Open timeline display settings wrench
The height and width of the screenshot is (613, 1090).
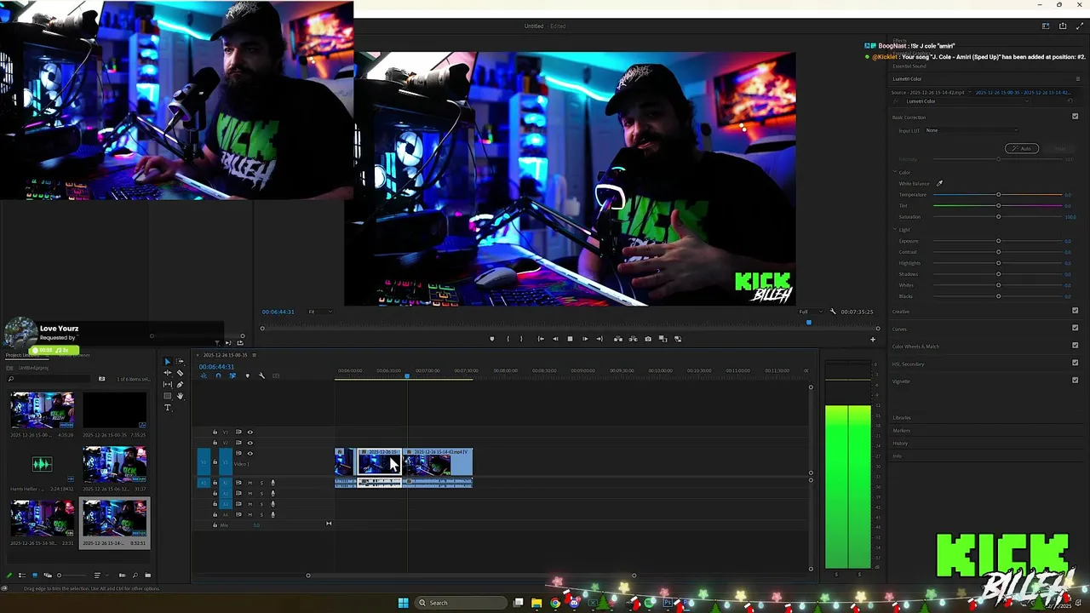point(261,375)
